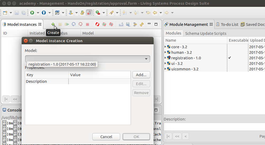The height and width of the screenshot is (145, 265).
Task: Click the Edit... button in dialog
Action: tap(141, 84)
